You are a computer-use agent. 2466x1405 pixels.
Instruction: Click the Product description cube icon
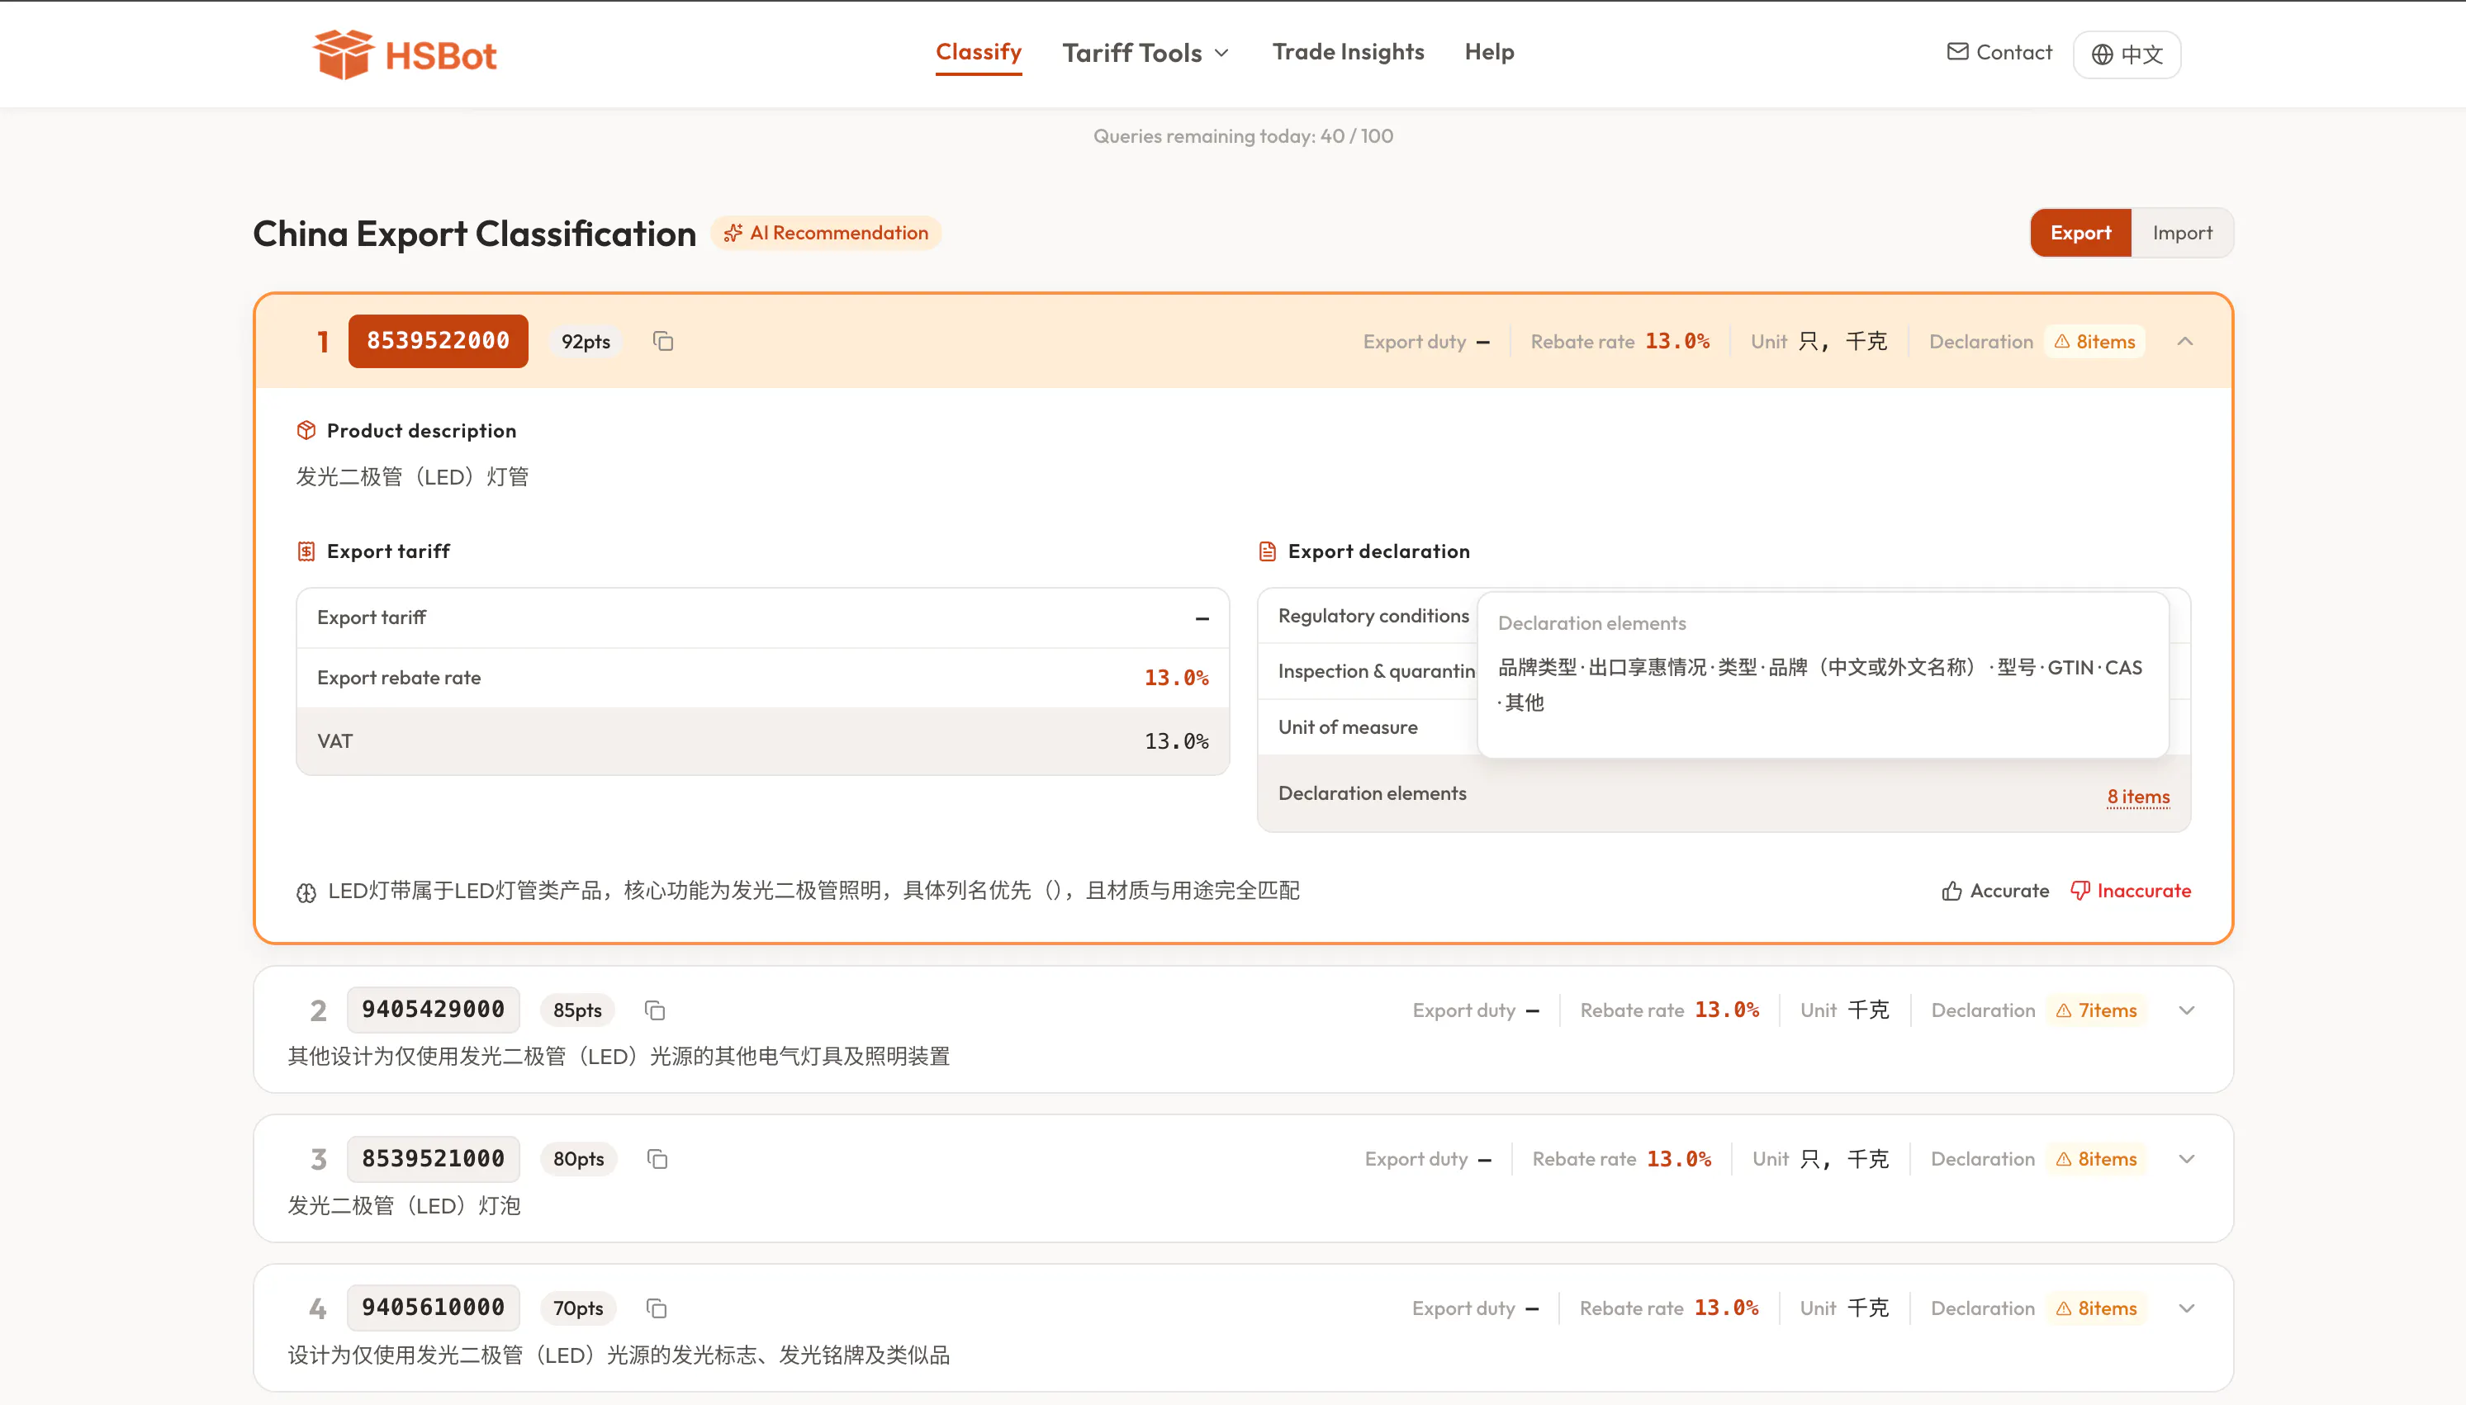tap(306, 430)
